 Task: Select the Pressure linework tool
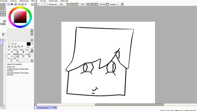tap(16, 55)
